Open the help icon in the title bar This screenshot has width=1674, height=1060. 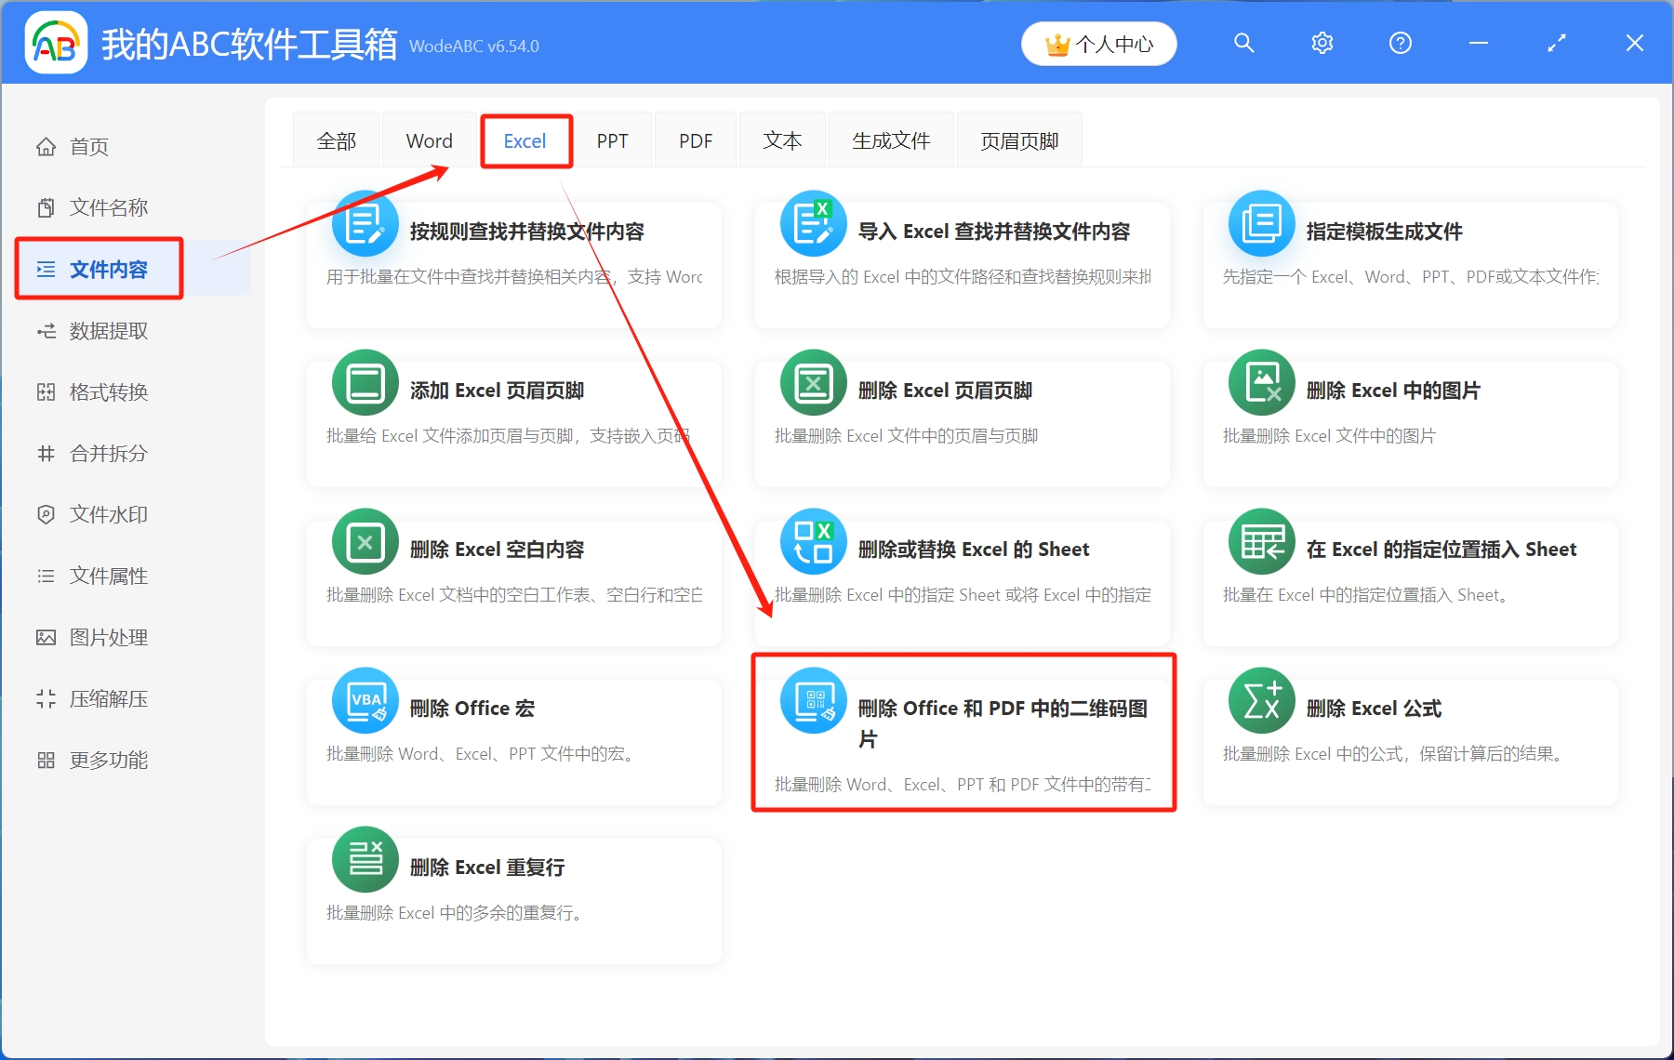click(x=1400, y=43)
